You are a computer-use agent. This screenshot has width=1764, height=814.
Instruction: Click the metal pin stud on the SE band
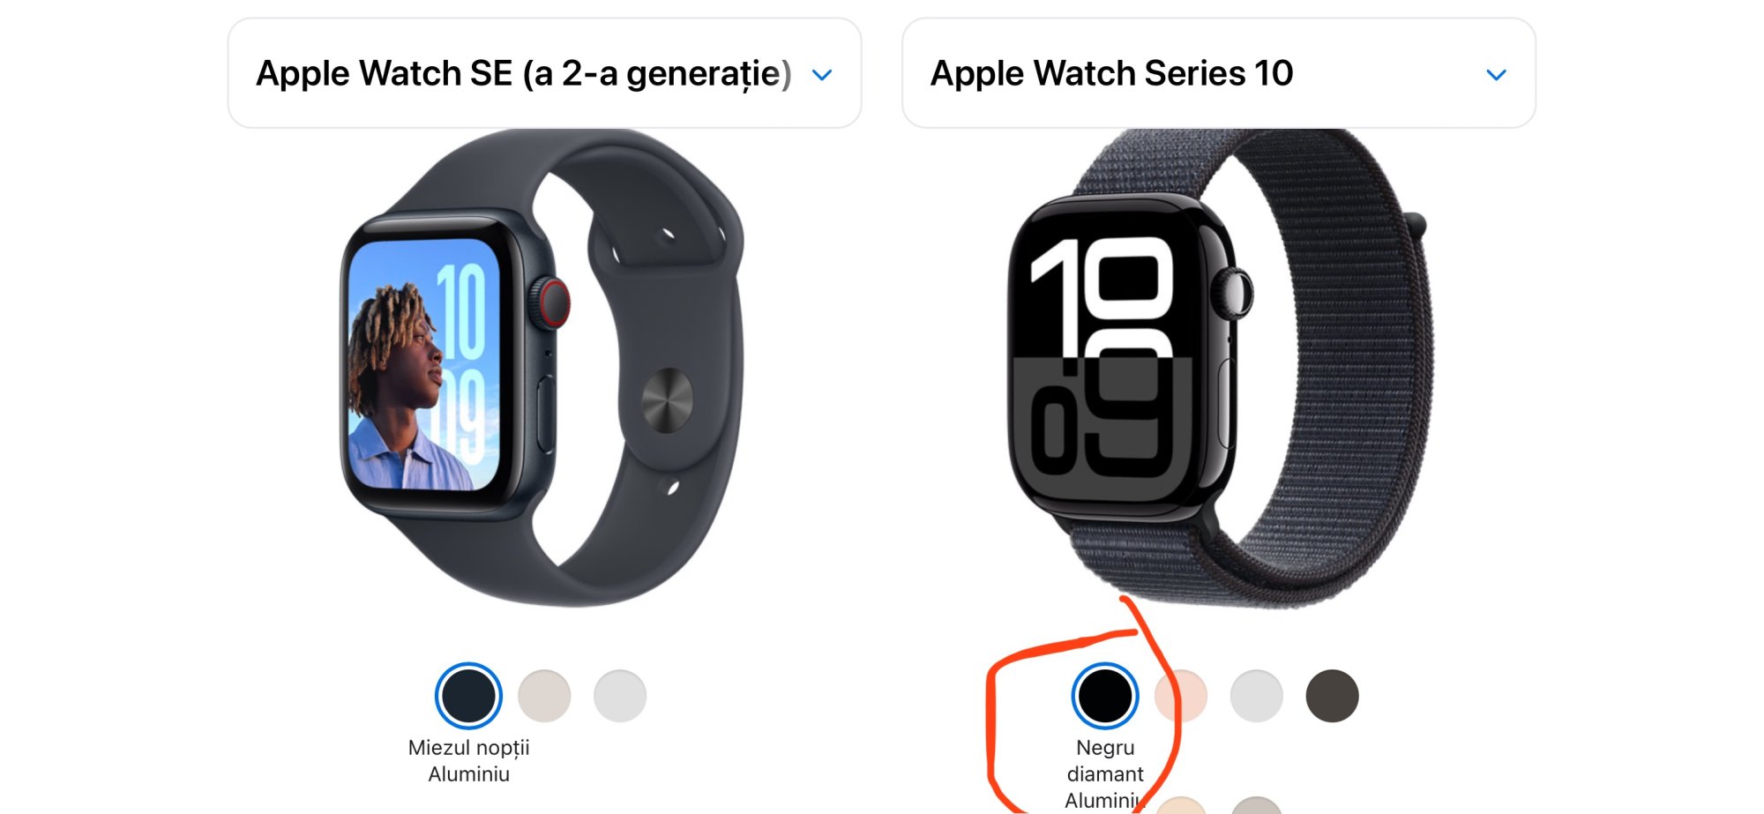click(667, 400)
